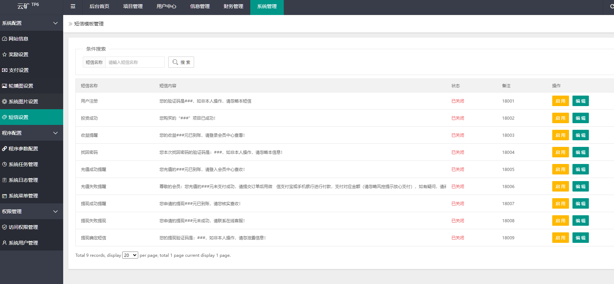Screen dimensions: 614x284
Task: Open 访问权限管理 shield icon item
Action: pyautogui.click(x=23, y=227)
